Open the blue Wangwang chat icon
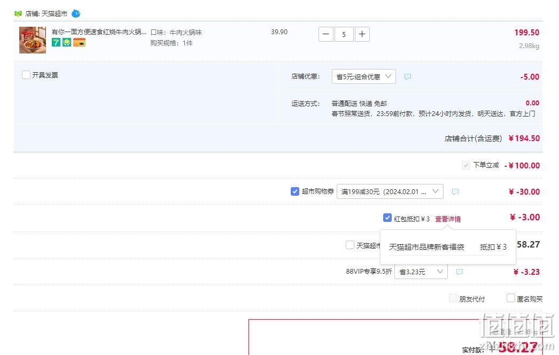The height and width of the screenshot is (355, 559). 75,13
